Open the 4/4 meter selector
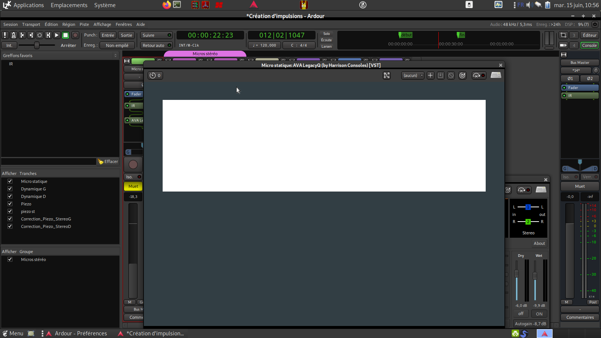Screen dimensions: 601x338 299,45
